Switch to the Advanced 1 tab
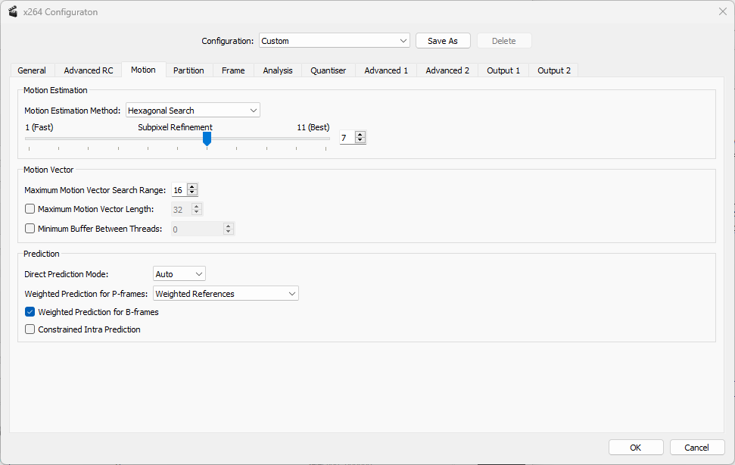 pyautogui.click(x=386, y=70)
